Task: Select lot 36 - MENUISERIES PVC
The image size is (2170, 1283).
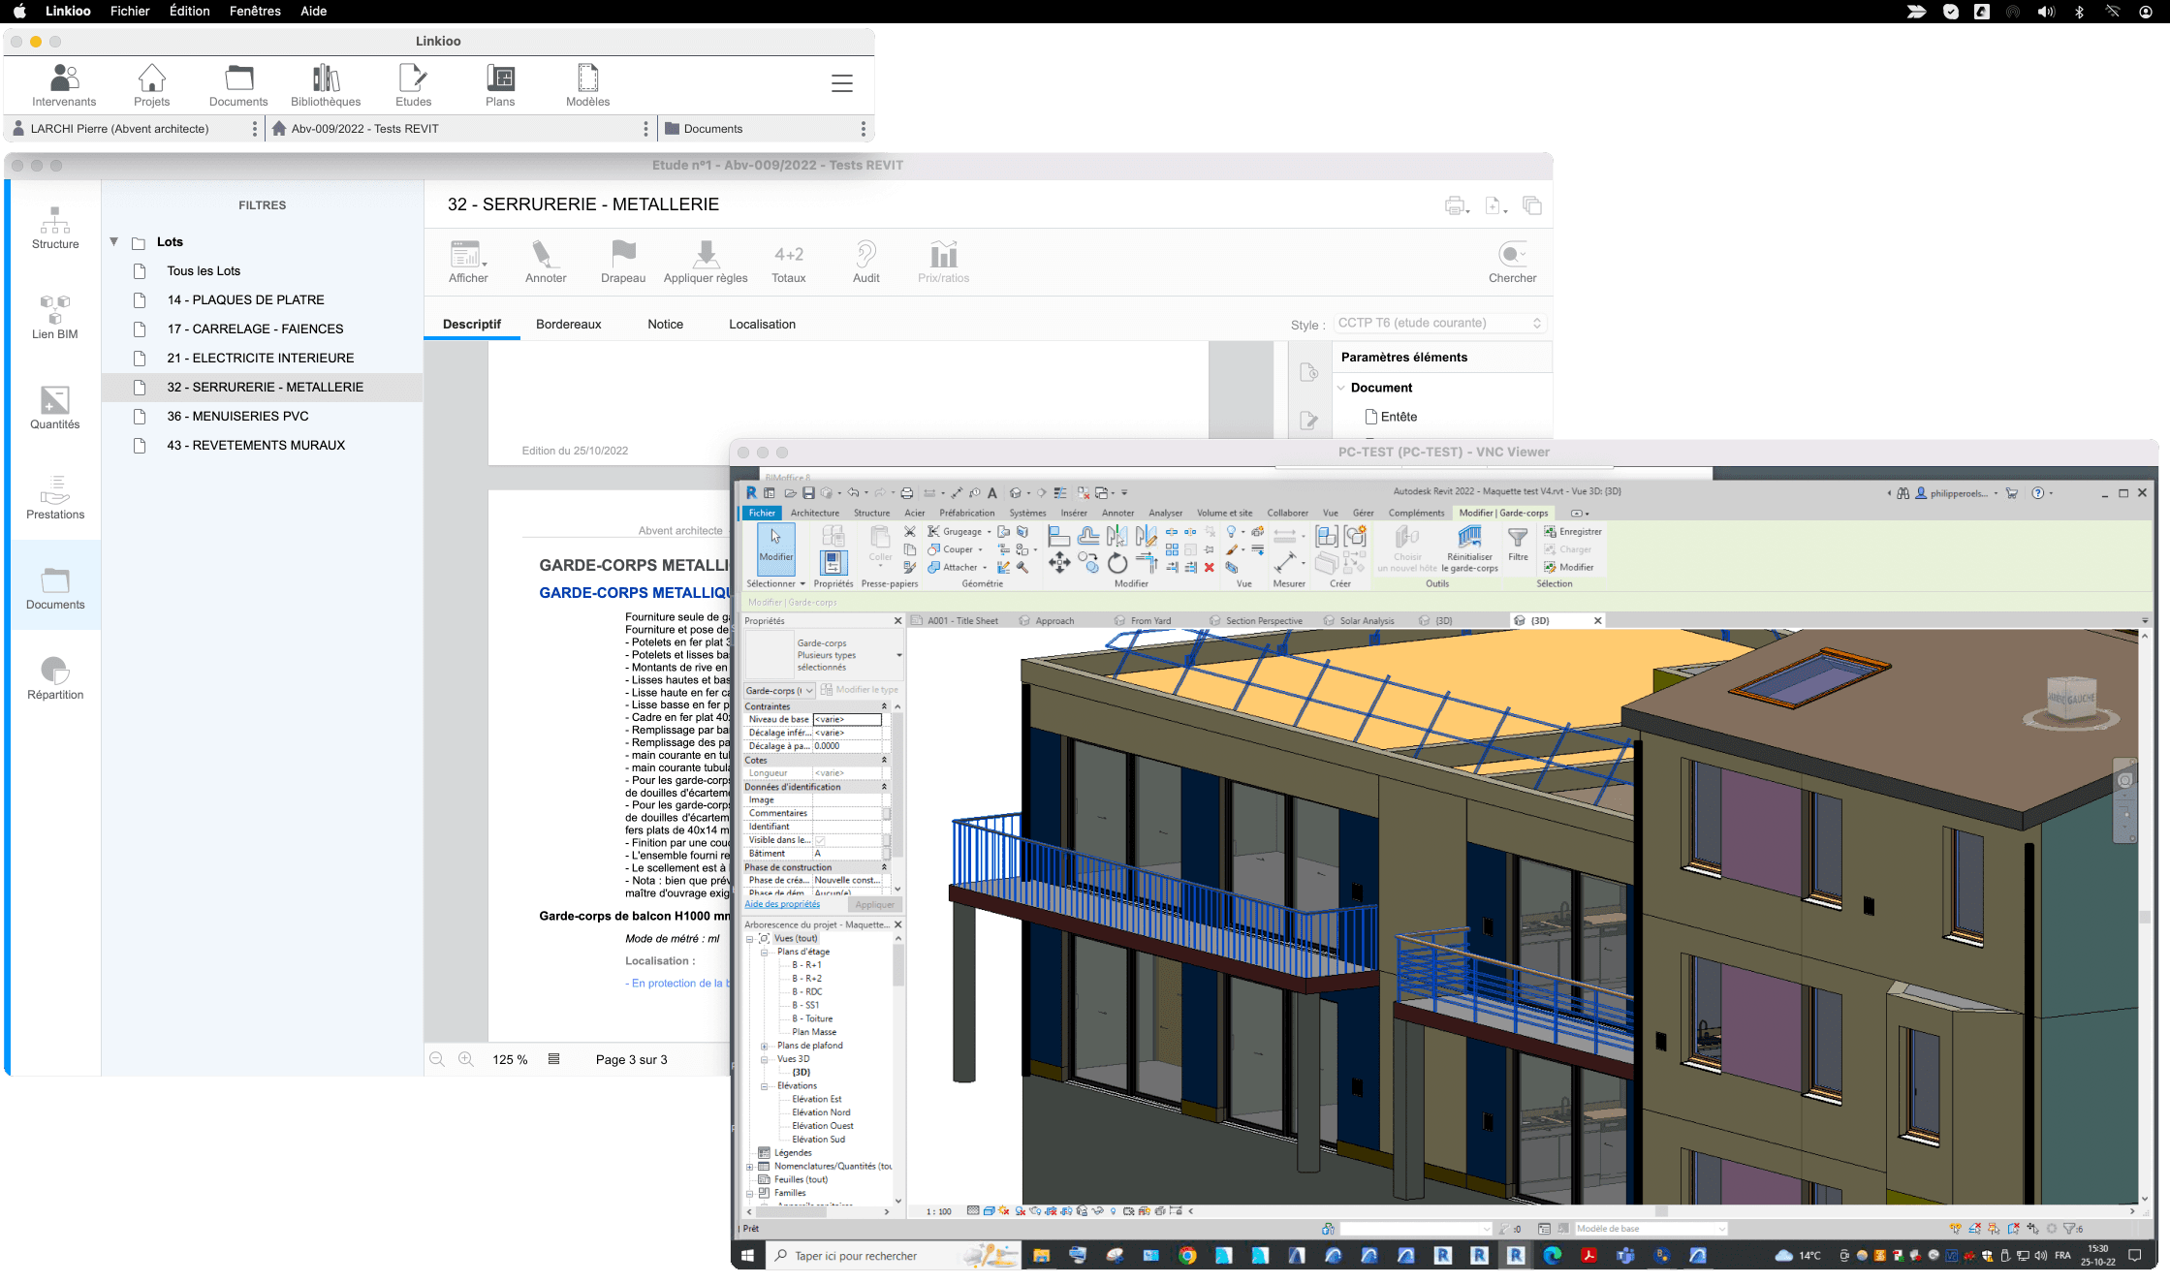Action: (x=237, y=416)
